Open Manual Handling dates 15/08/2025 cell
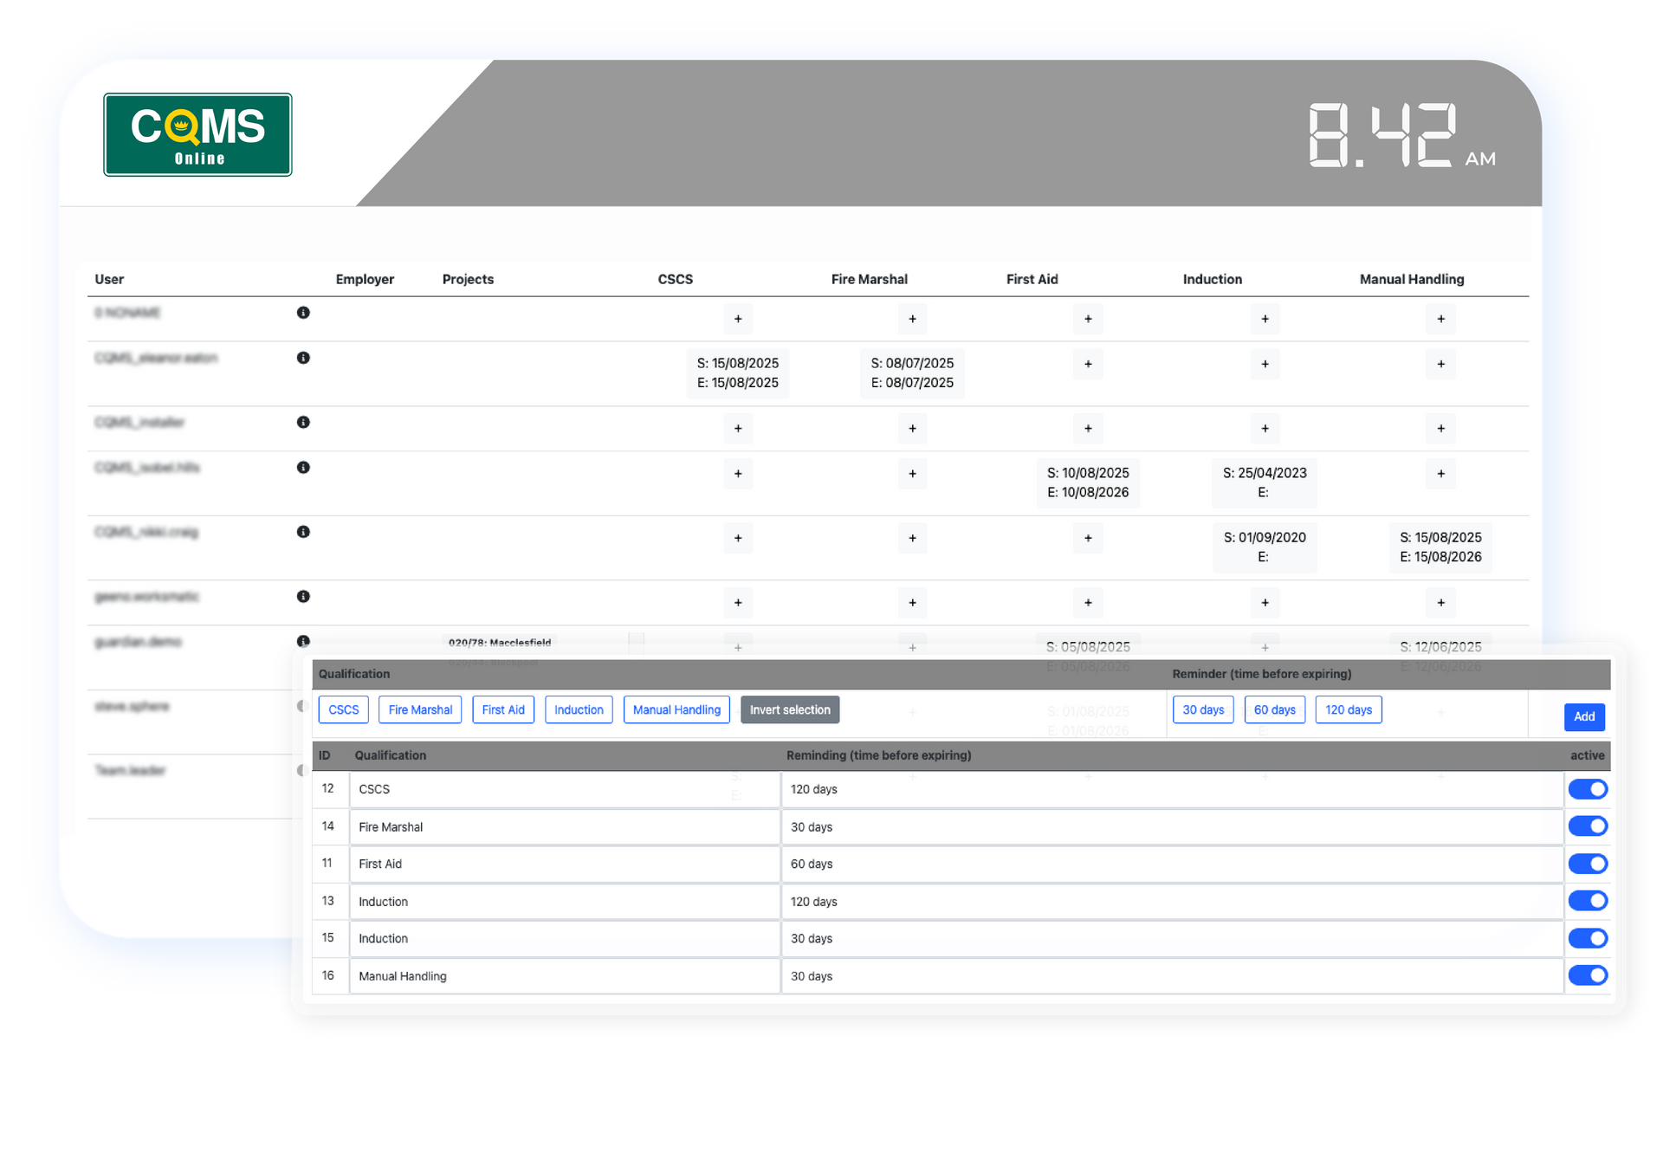 [x=1440, y=547]
